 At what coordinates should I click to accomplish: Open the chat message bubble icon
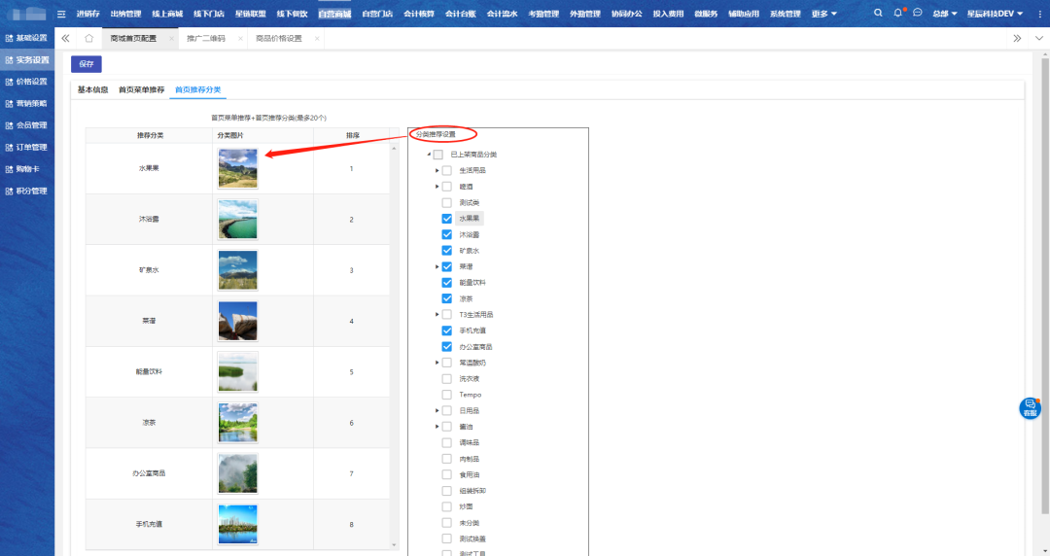pyautogui.click(x=917, y=14)
